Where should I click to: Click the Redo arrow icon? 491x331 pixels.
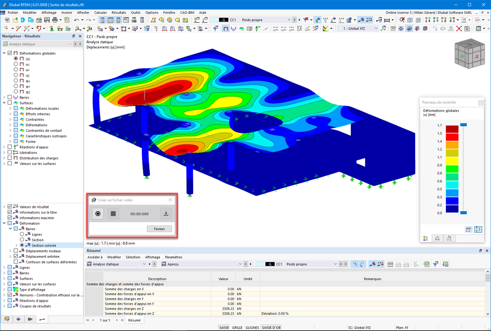point(89,20)
